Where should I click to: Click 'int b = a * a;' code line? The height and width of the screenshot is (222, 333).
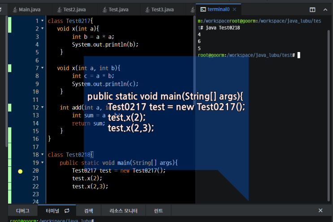click(93, 37)
